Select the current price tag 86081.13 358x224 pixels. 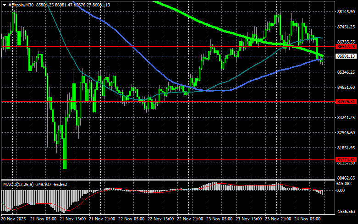pyautogui.click(x=346, y=56)
